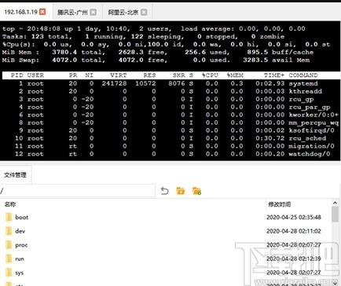The width and height of the screenshot is (341, 286).
Task: Click the MiB Swap line in terminal
Action: (x=156, y=60)
